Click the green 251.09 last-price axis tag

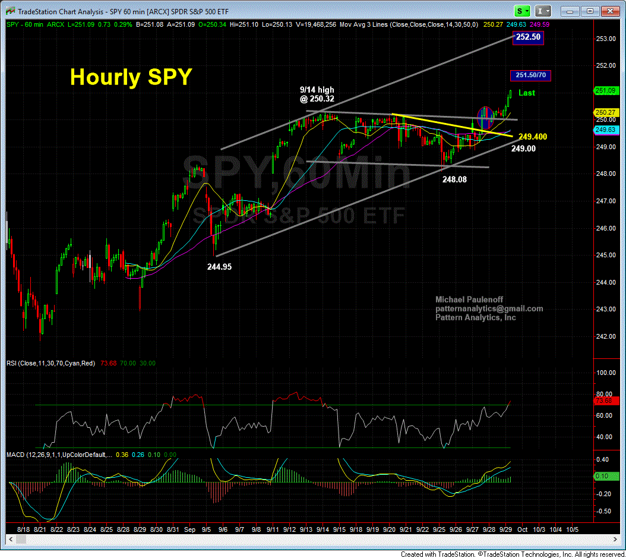(606, 91)
